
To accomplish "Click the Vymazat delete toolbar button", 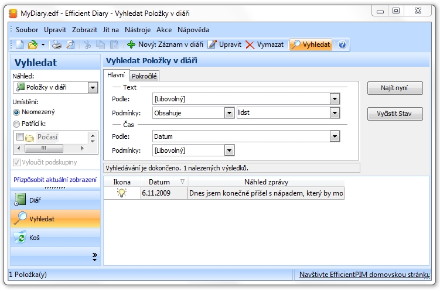I will [264, 44].
